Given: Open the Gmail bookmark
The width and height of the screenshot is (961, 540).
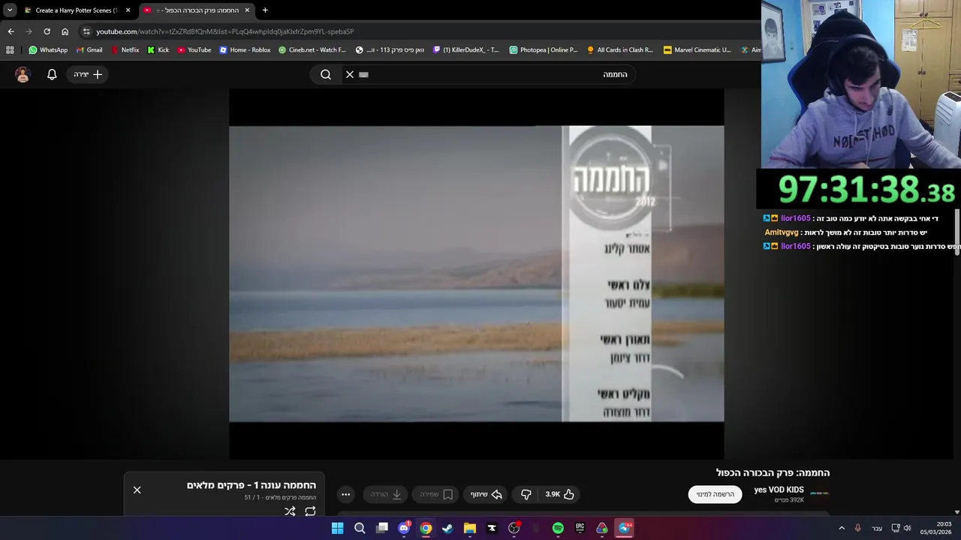Looking at the screenshot, I should tap(89, 50).
